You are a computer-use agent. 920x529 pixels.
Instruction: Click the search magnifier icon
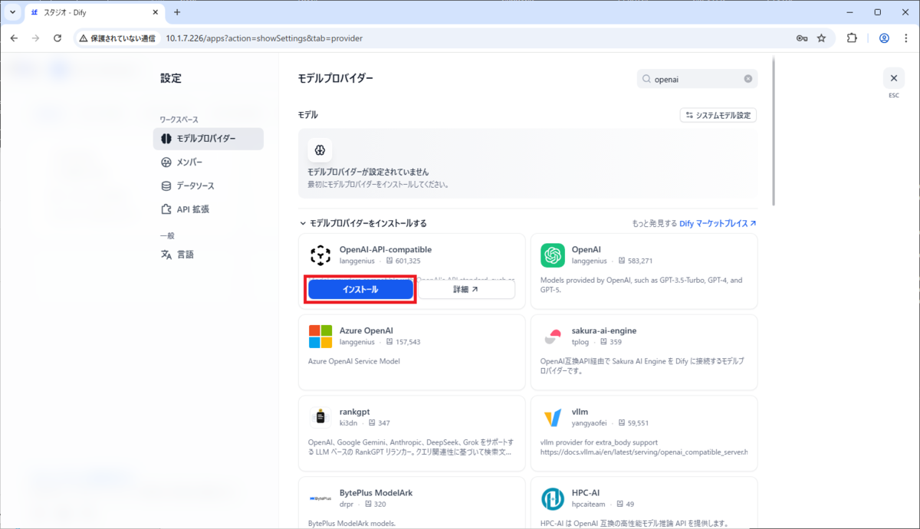pyautogui.click(x=647, y=79)
